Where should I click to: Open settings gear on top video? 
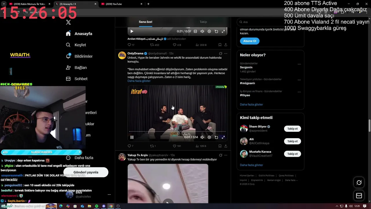tap(209, 31)
